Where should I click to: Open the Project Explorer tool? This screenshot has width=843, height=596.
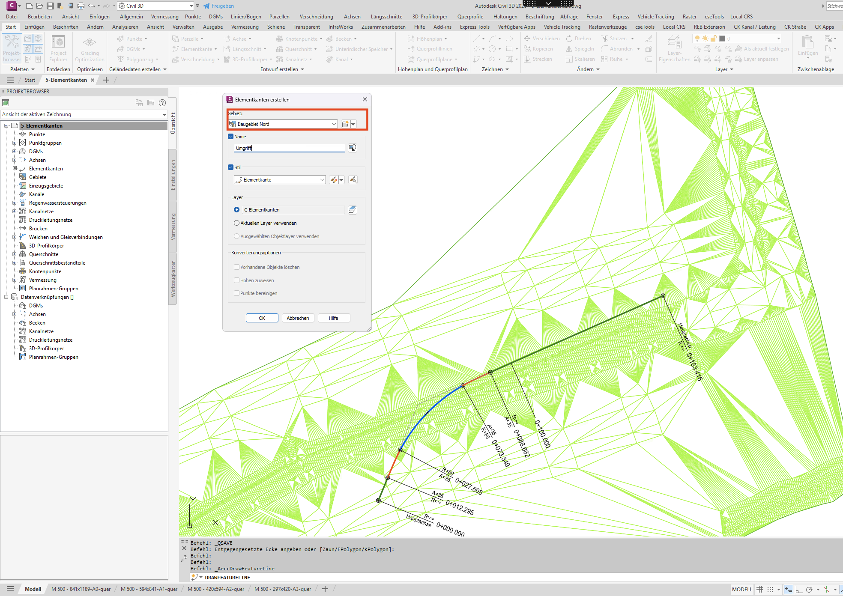[x=58, y=48]
